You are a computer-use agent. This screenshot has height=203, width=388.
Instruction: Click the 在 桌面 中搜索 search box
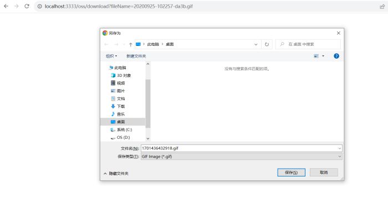pos(308,44)
